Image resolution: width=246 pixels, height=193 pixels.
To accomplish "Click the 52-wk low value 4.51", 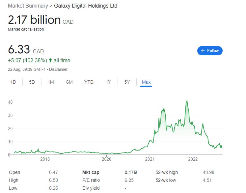I will [207, 180].
